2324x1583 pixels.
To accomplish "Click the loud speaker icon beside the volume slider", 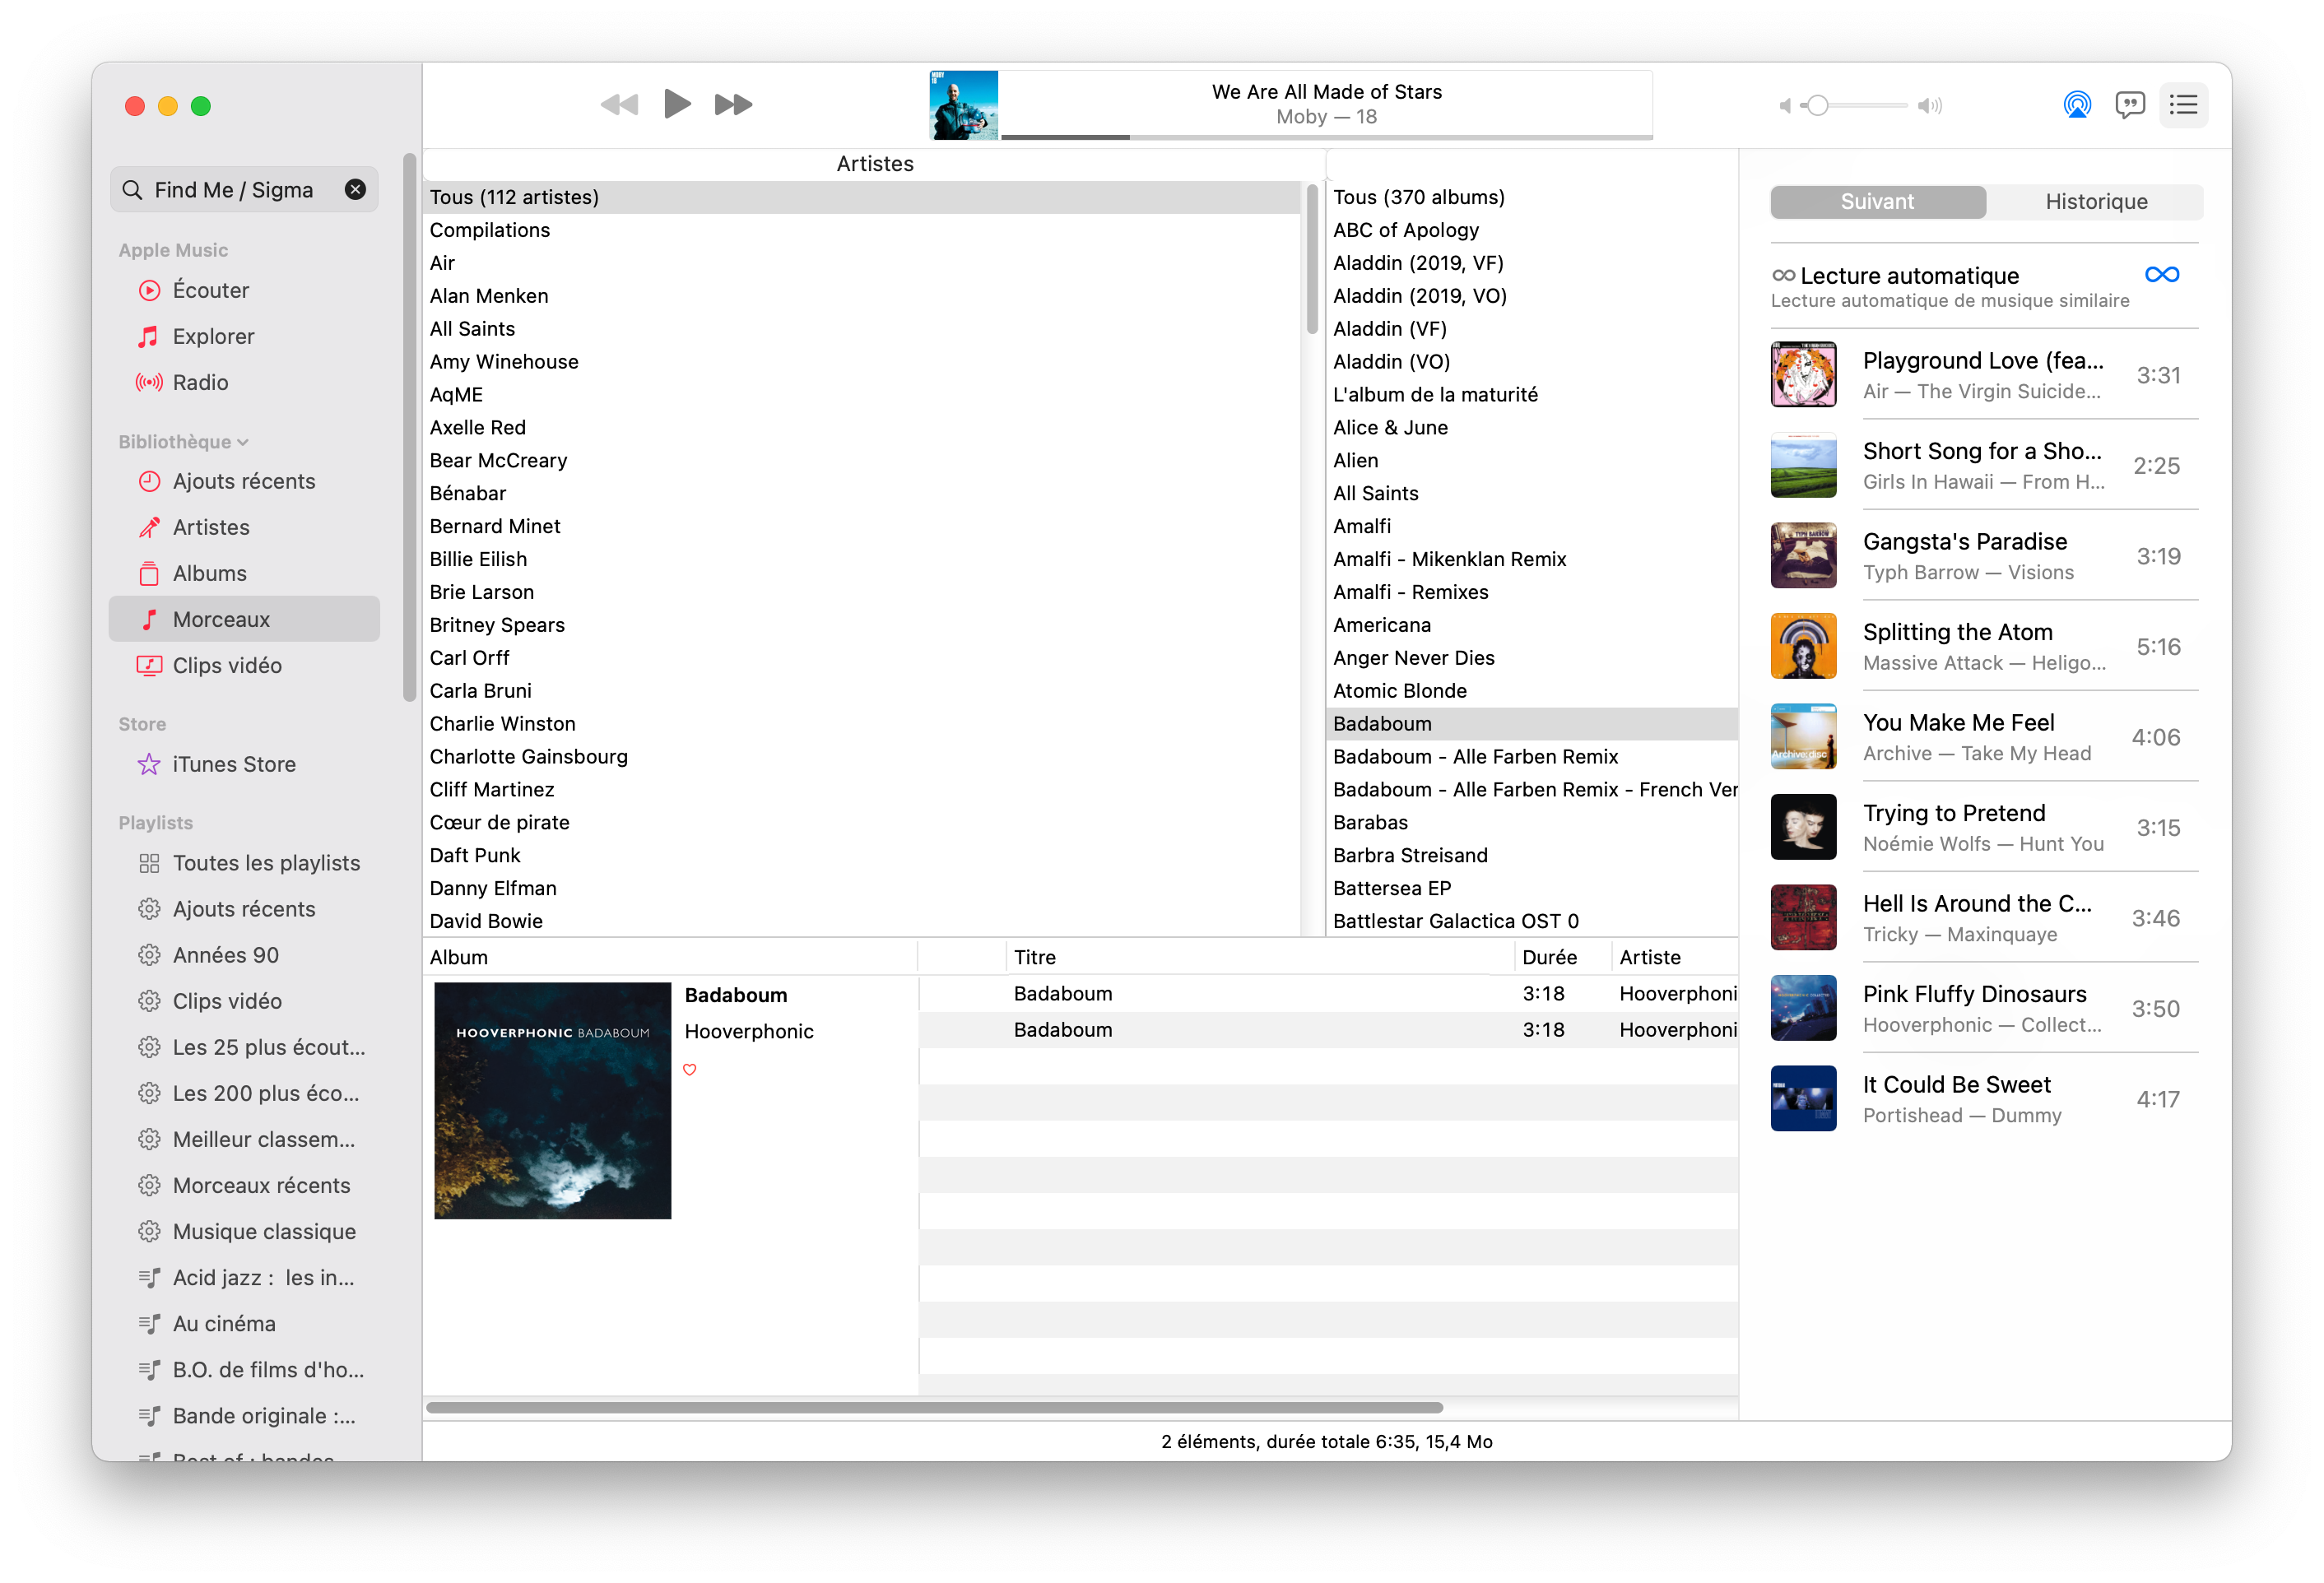I will [x=1930, y=105].
